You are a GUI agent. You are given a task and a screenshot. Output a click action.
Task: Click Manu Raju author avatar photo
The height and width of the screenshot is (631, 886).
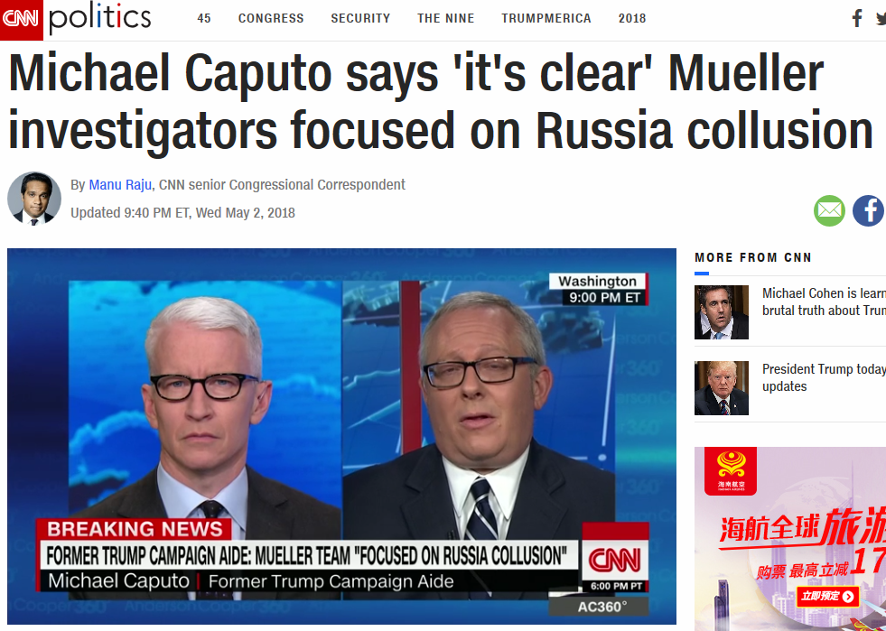pyautogui.click(x=34, y=199)
